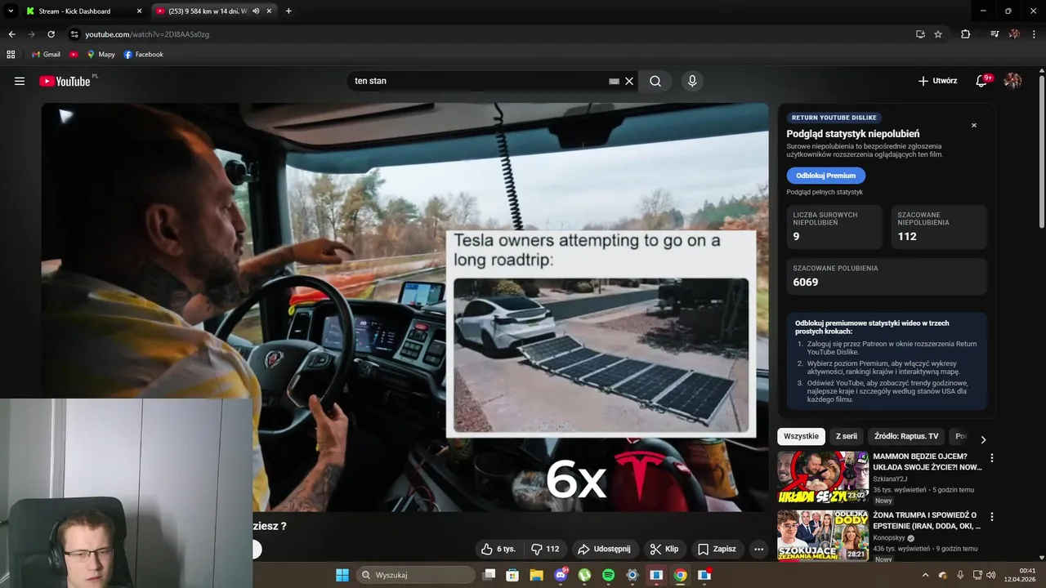Screen dimensions: 1046x588
Task: Open Chrome three-dot menu
Action: (1035, 34)
